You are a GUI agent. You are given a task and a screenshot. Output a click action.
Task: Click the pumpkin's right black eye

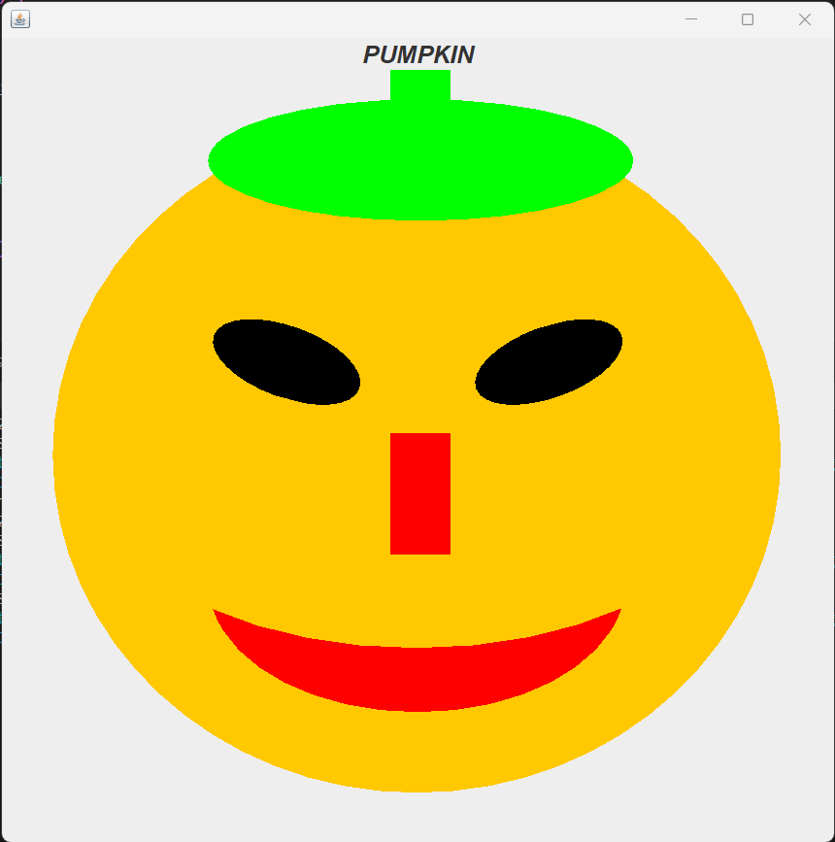549,361
